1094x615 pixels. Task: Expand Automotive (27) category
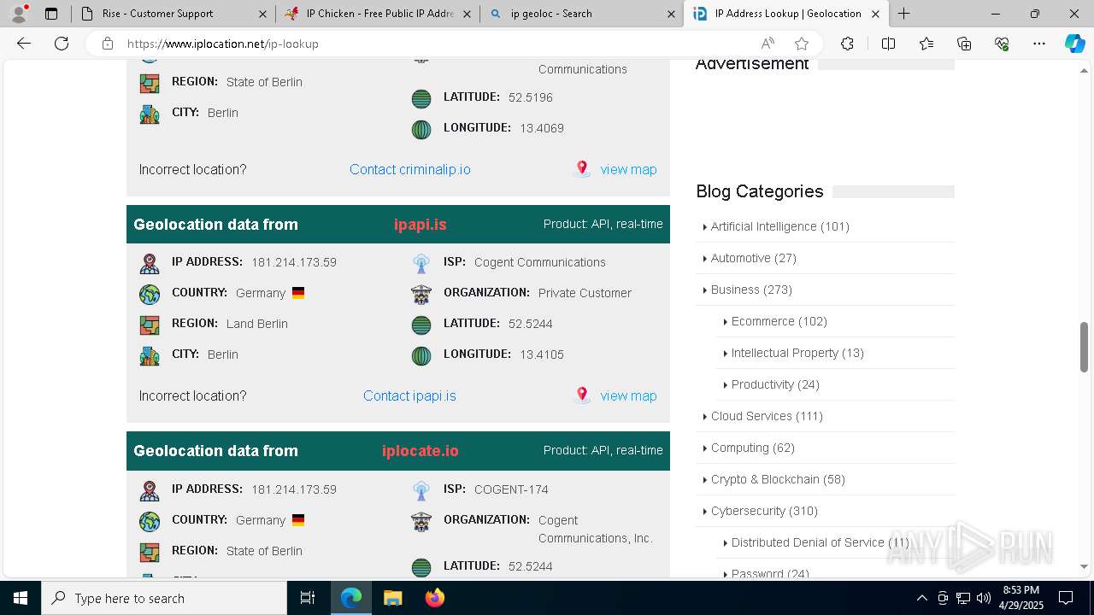tap(753, 258)
